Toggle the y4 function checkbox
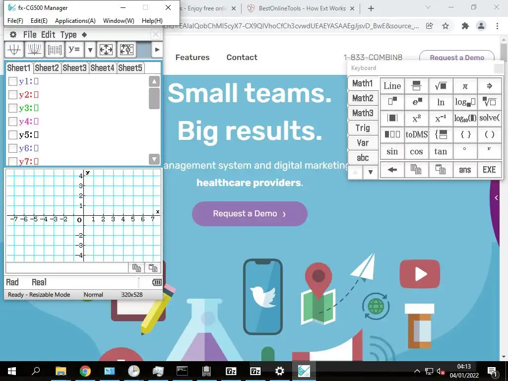Screen dimensions: 508x381 pyautogui.click(x=12, y=121)
